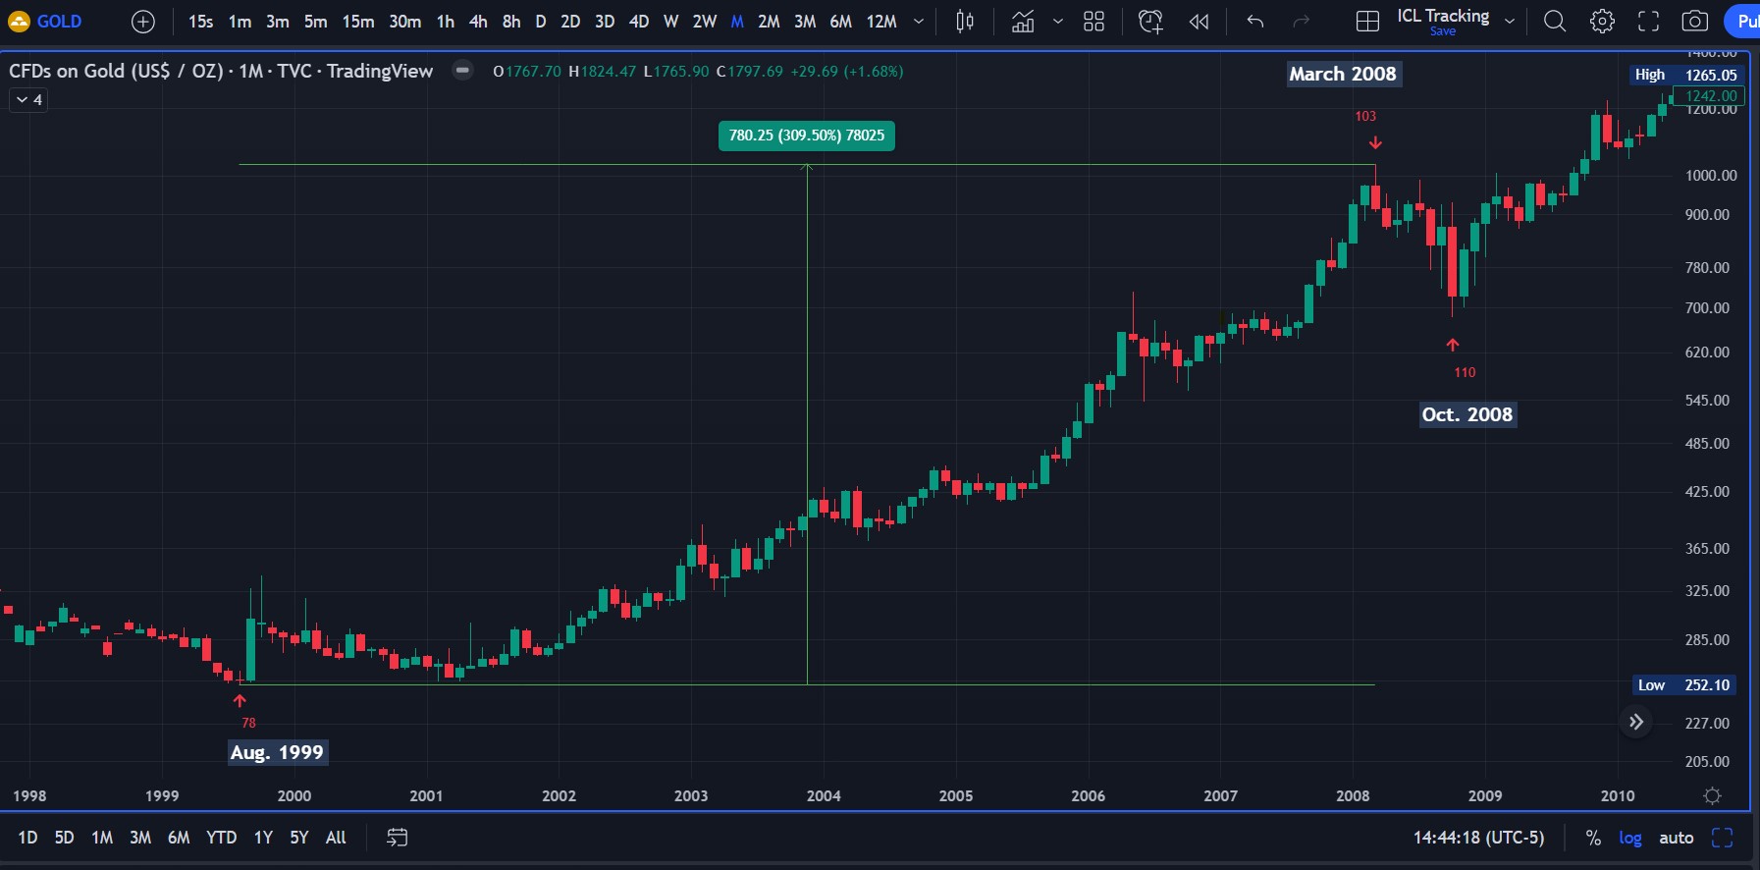The width and height of the screenshot is (1760, 870).
Task: Add a symbol to compare with the plus icon
Action: click(x=143, y=21)
